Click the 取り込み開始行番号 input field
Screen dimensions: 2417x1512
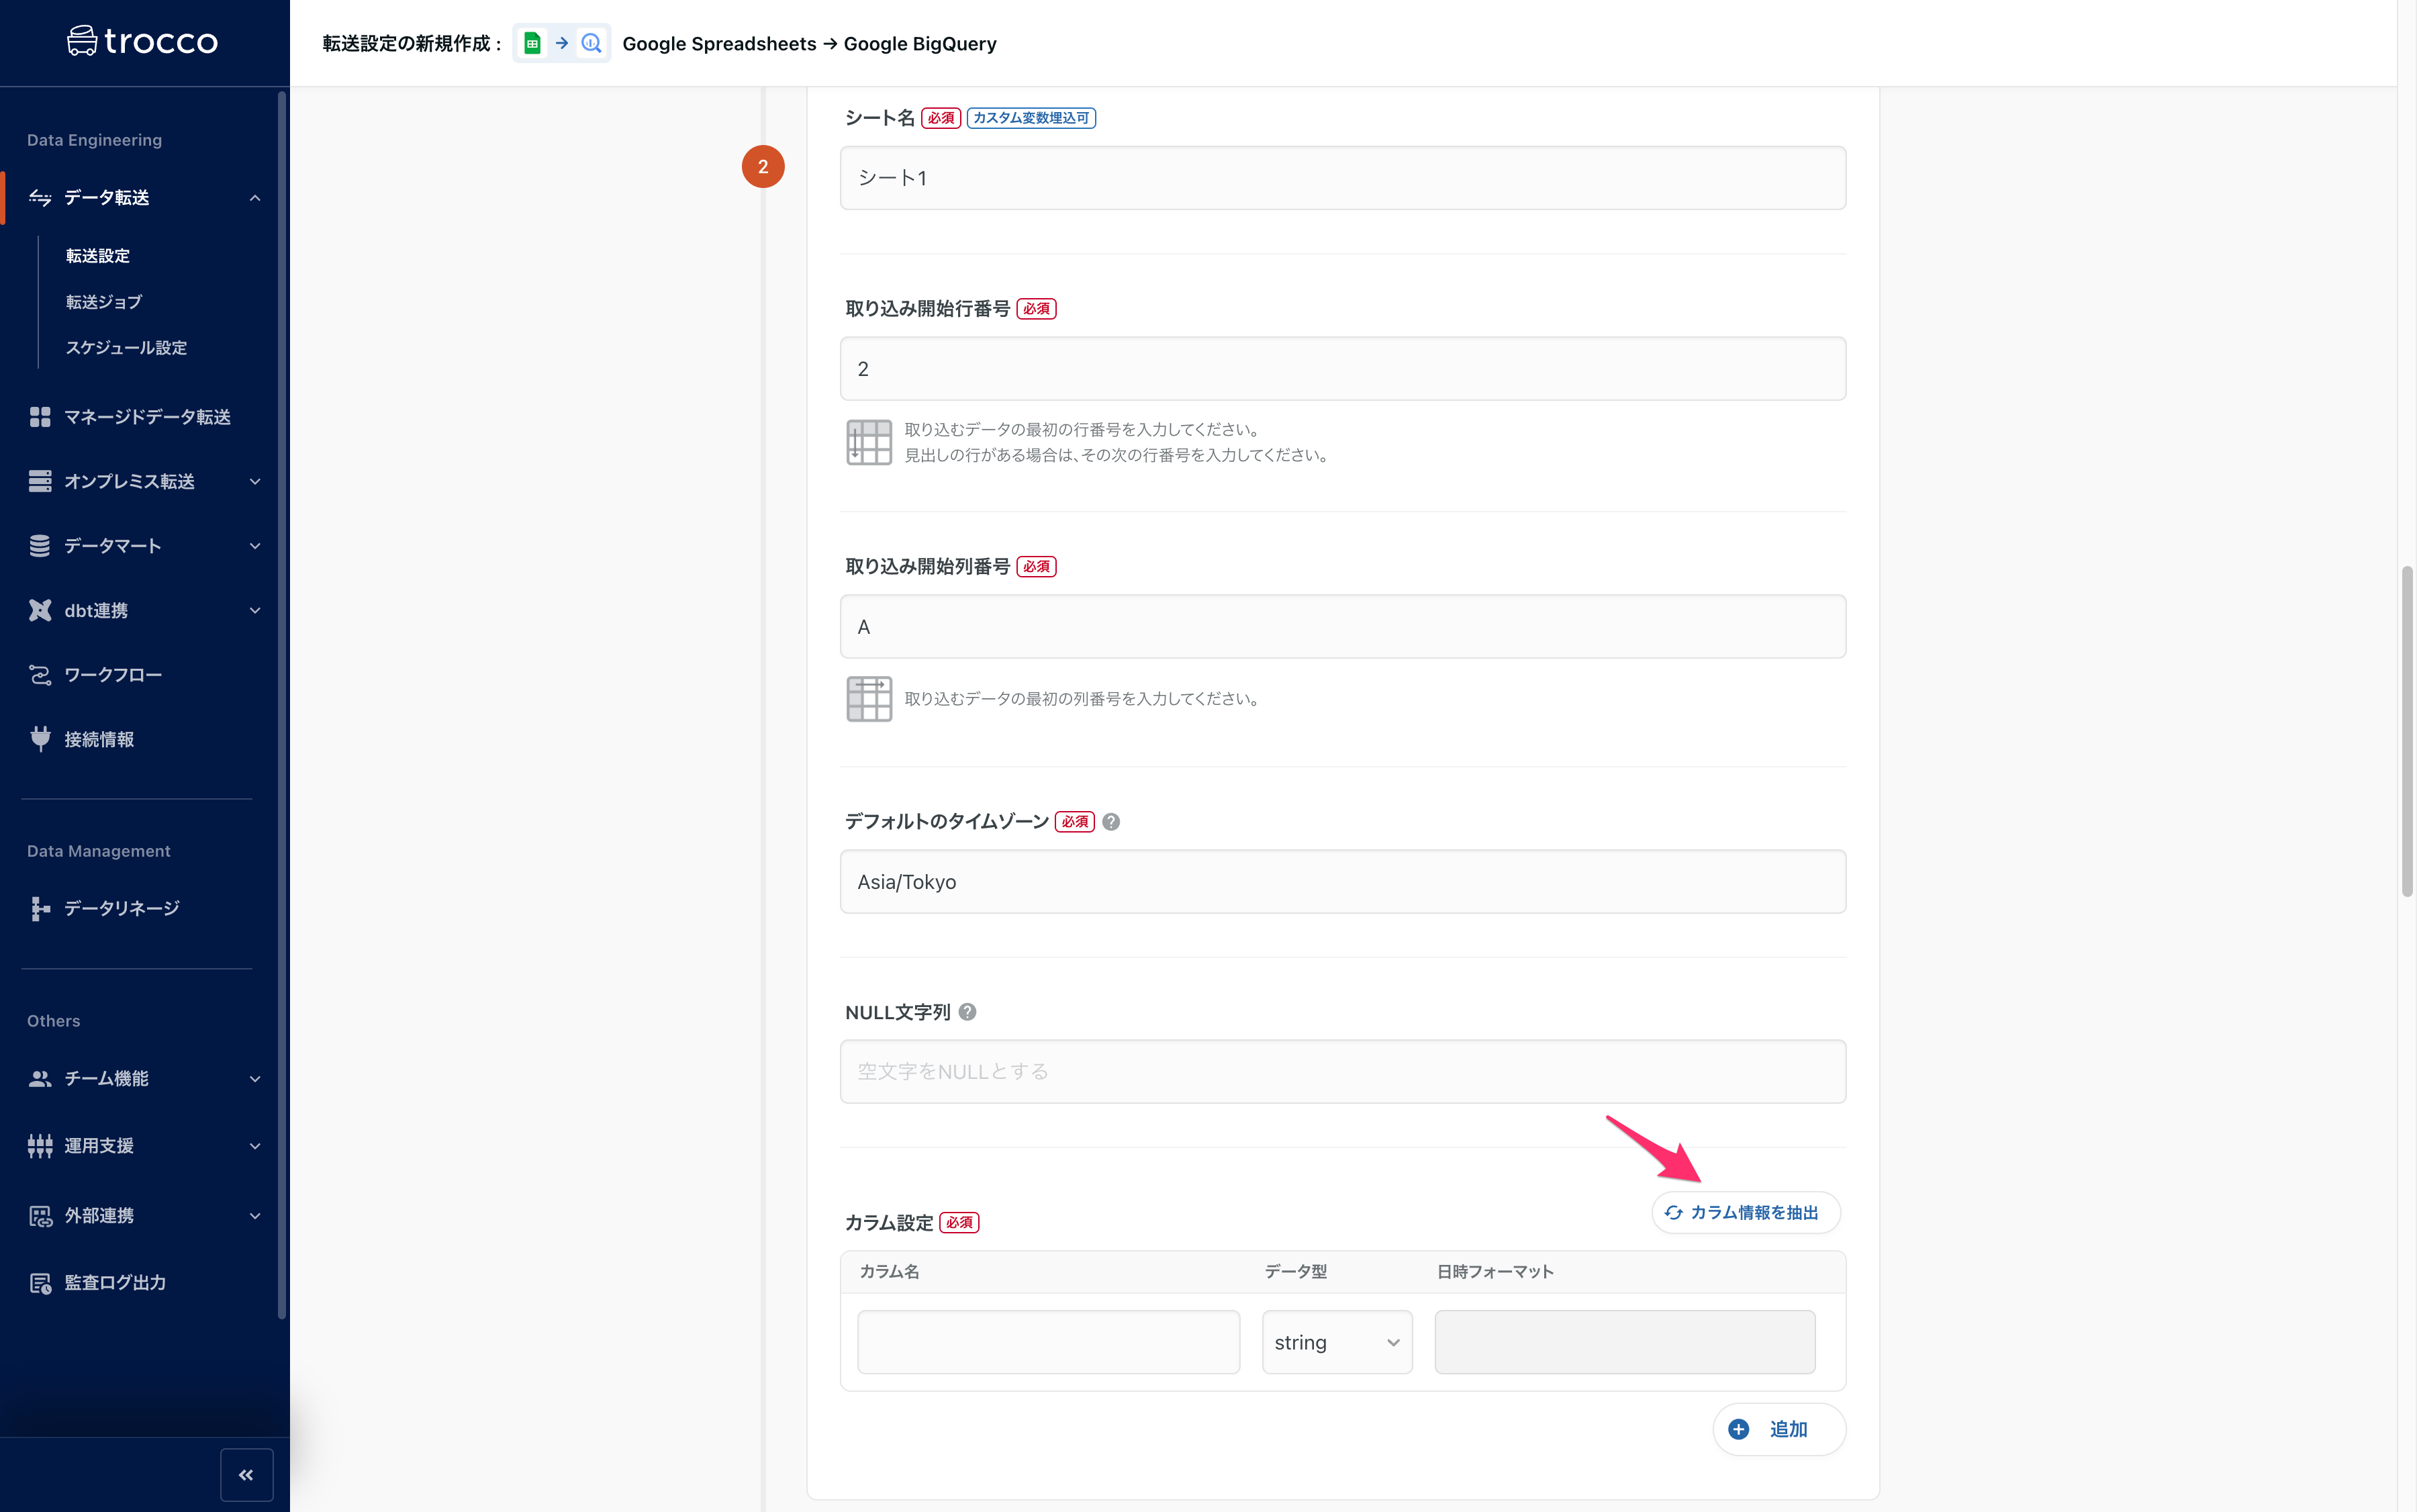1343,369
